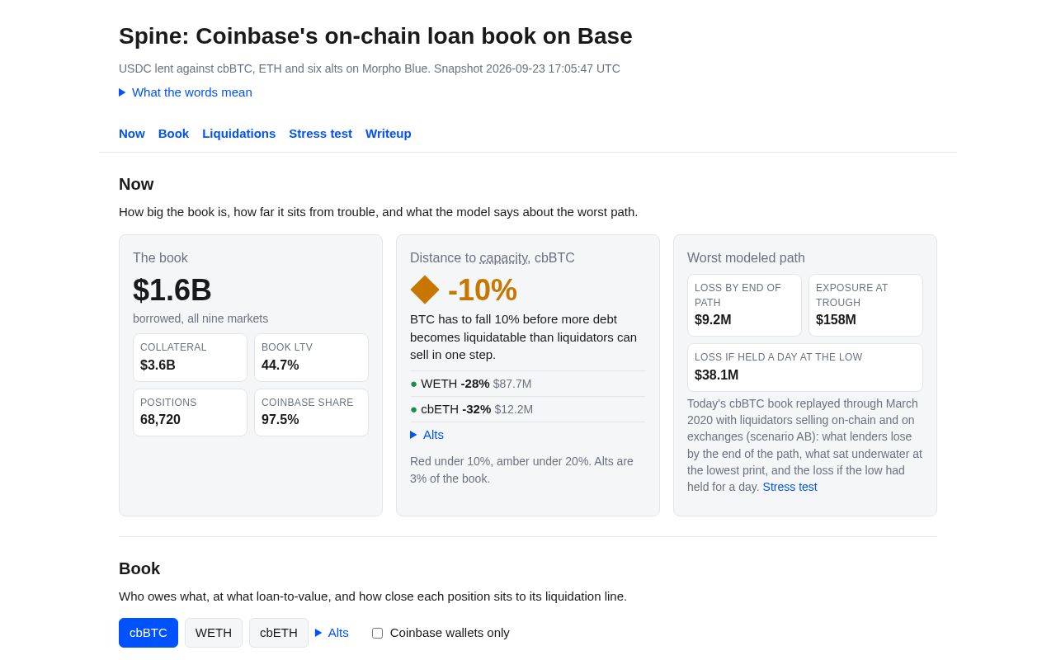Follow the Stress test link in Worst modeled path
Image resolution: width=1056 pixels, height=660 pixels.
click(790, 487)
